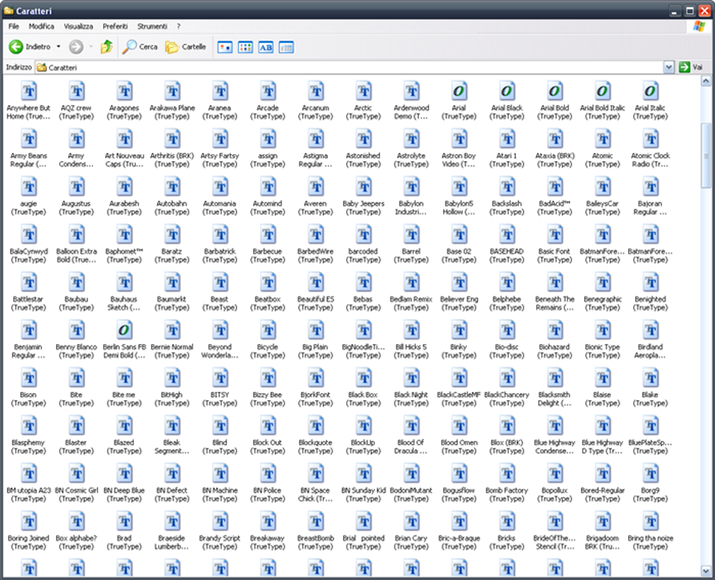Select the Arial Bold Italic font icon

pos(602,90)
